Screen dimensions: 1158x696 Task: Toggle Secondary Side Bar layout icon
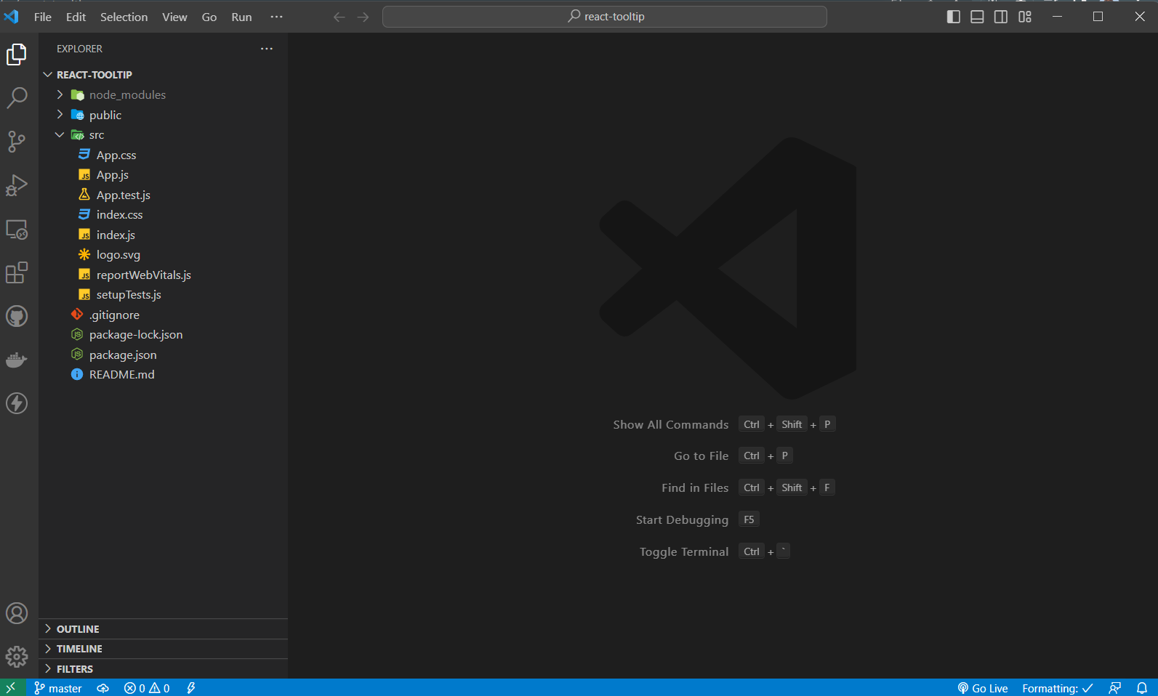pos(1001,17)
